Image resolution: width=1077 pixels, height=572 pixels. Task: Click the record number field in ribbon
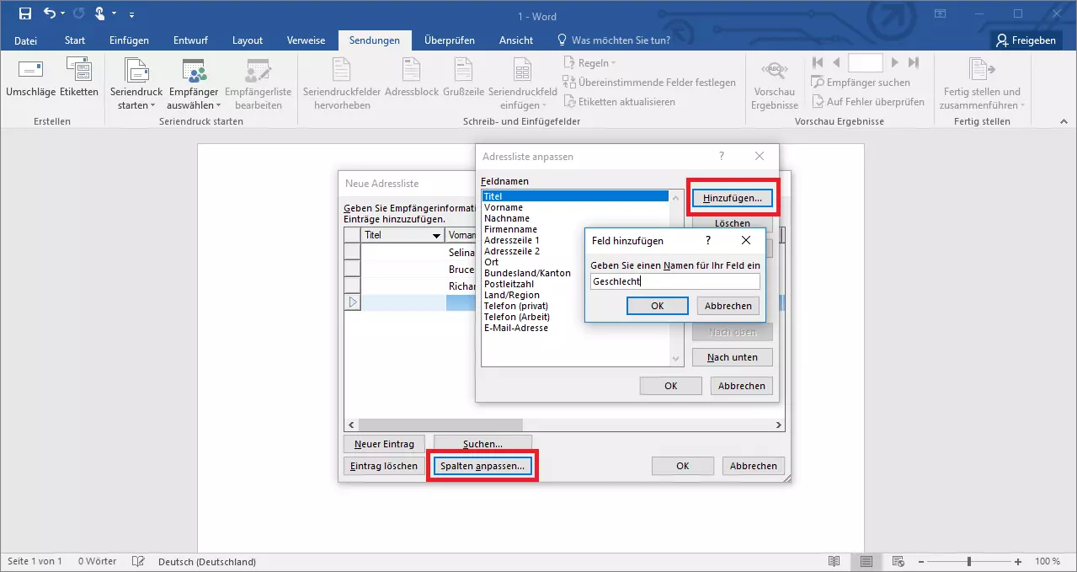point(866,62)
